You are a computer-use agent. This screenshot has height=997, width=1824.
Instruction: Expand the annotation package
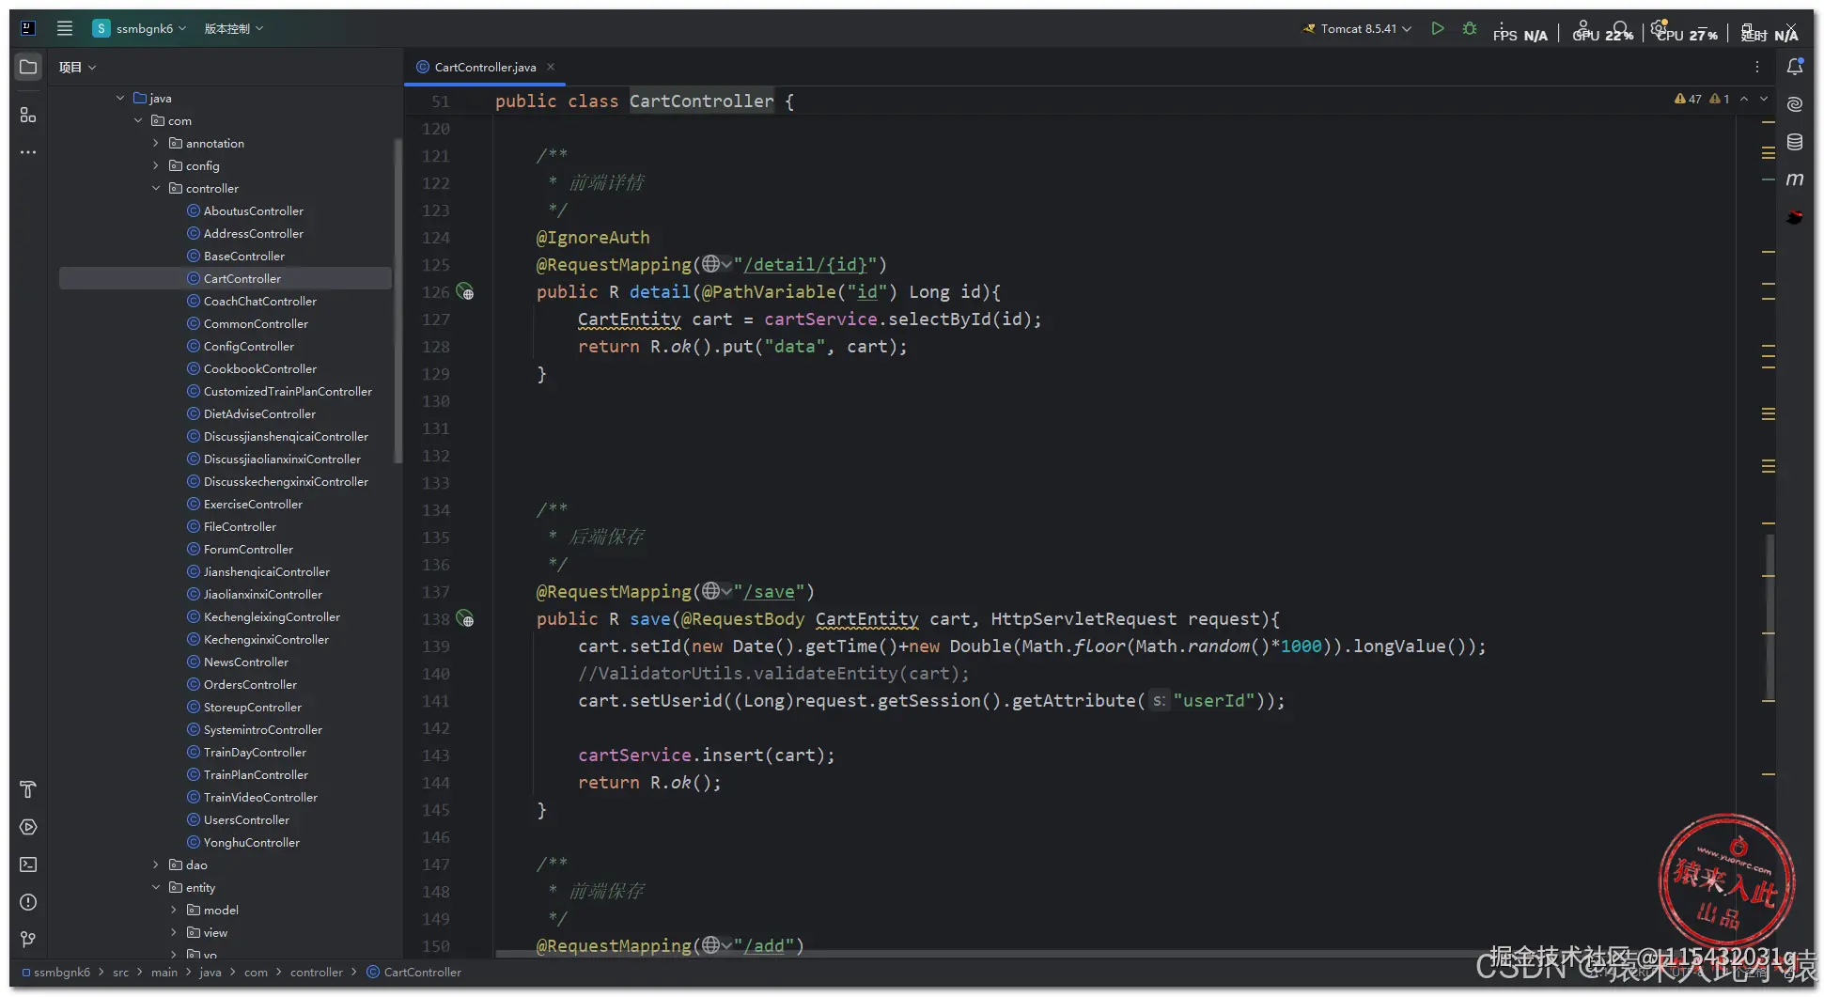(x=156, y=143)
